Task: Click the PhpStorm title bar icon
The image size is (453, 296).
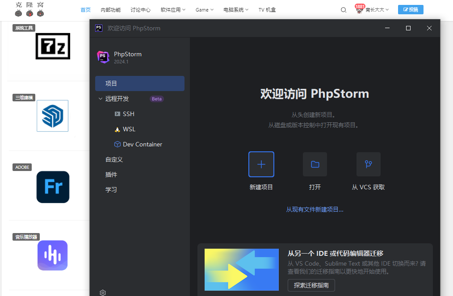Action: [99, 28]
